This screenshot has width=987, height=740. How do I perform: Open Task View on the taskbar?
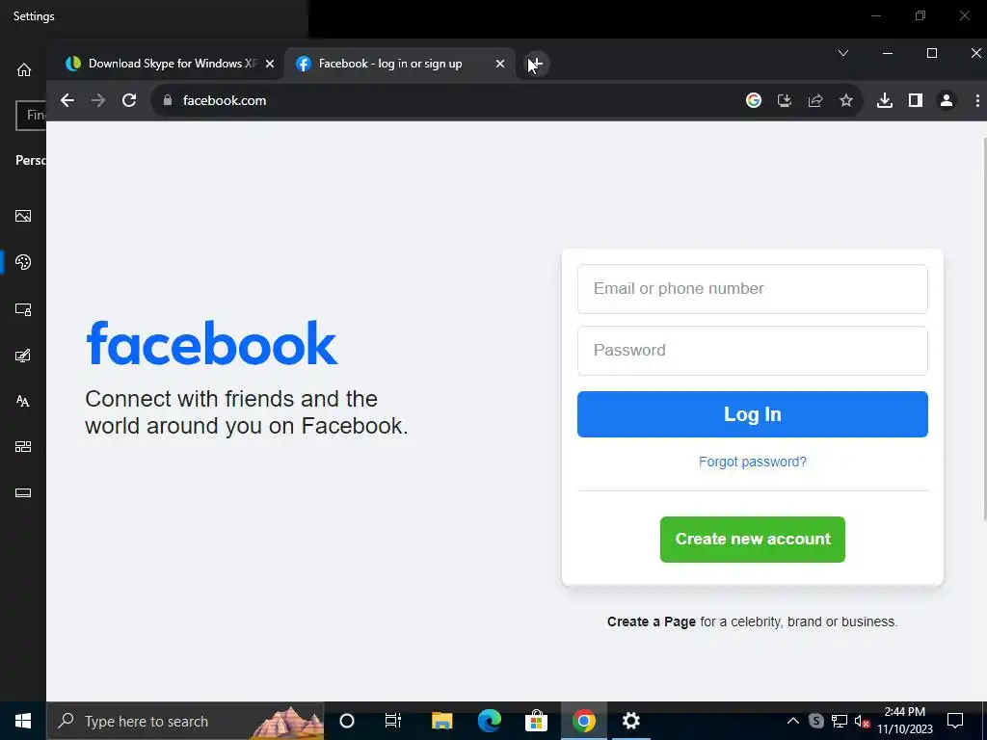393,721
